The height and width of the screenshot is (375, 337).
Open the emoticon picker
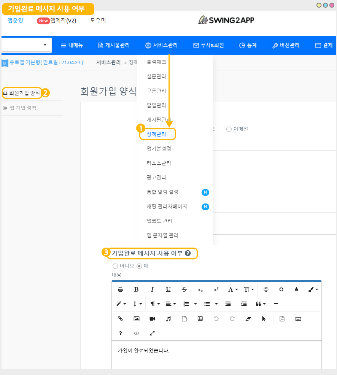266,289
